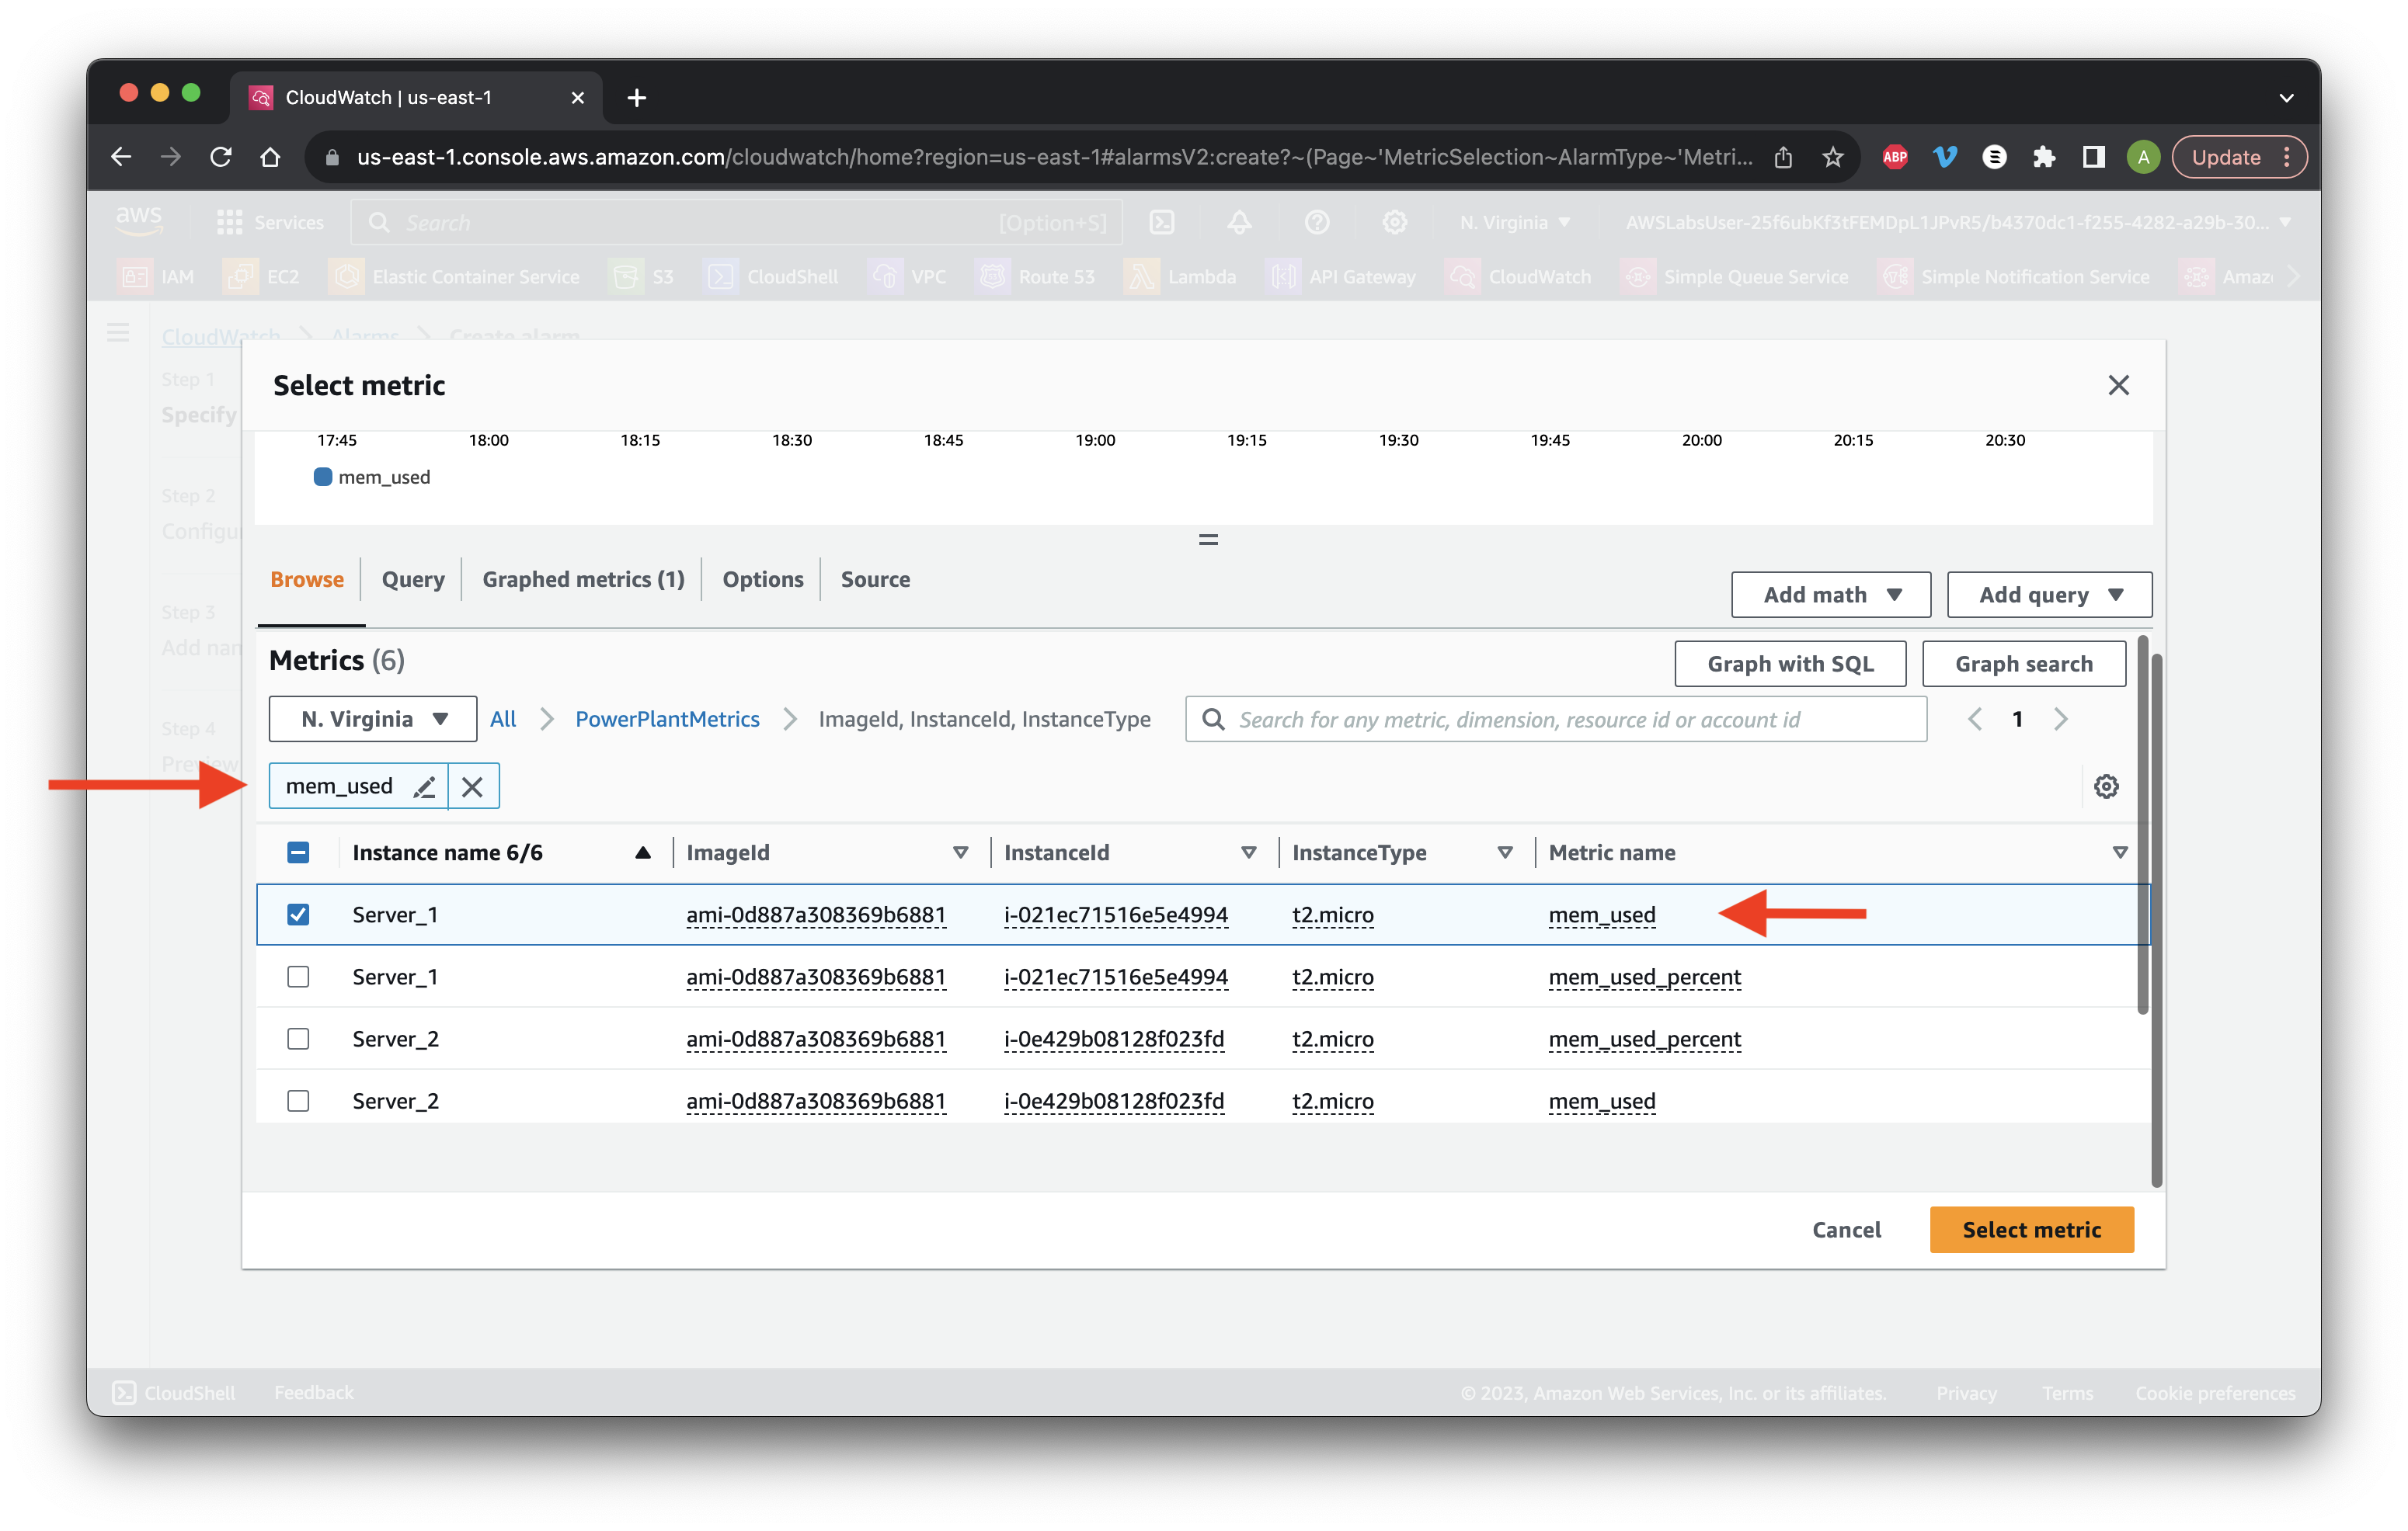Remove the mem_used filter

[472, 786]
